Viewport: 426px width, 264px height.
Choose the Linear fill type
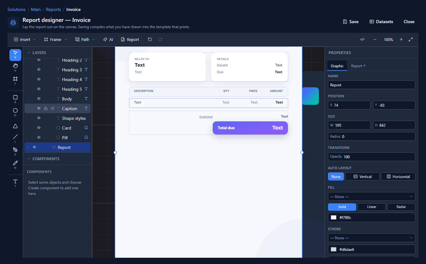372,207
